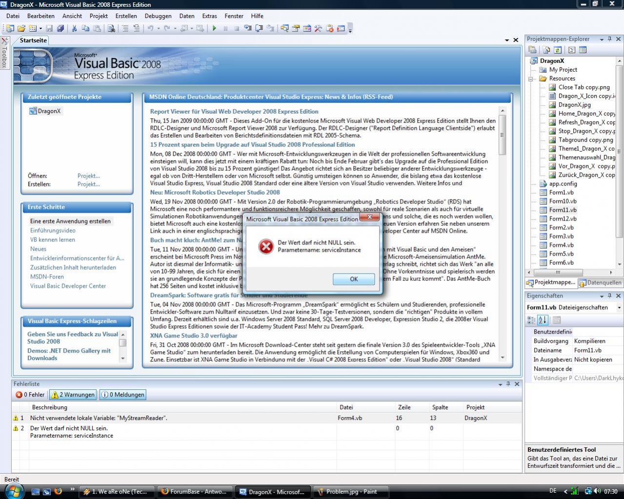Click the Firefox quick launch icon
624x499 pixels.
pyautogui.click(x=58, y=491)
